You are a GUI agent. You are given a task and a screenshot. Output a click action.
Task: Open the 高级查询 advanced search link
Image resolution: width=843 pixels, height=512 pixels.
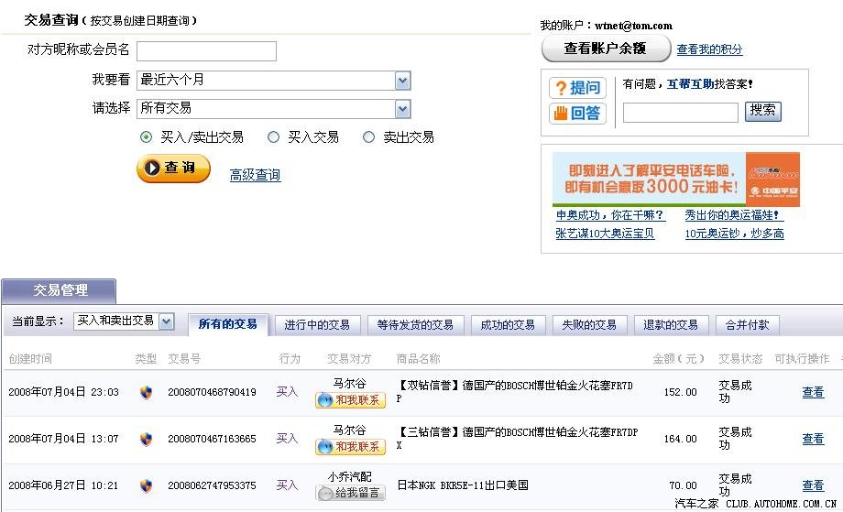pos(255,175)
